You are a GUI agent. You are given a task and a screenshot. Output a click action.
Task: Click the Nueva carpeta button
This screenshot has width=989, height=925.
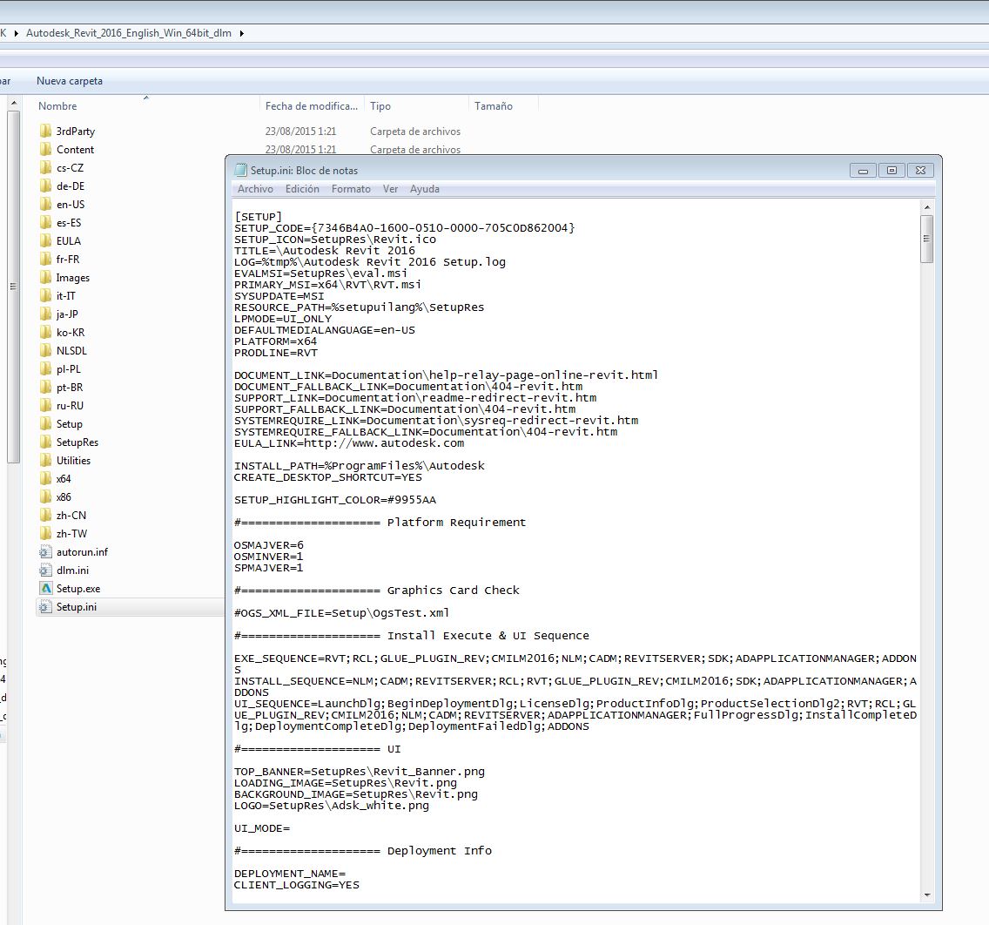70,81
